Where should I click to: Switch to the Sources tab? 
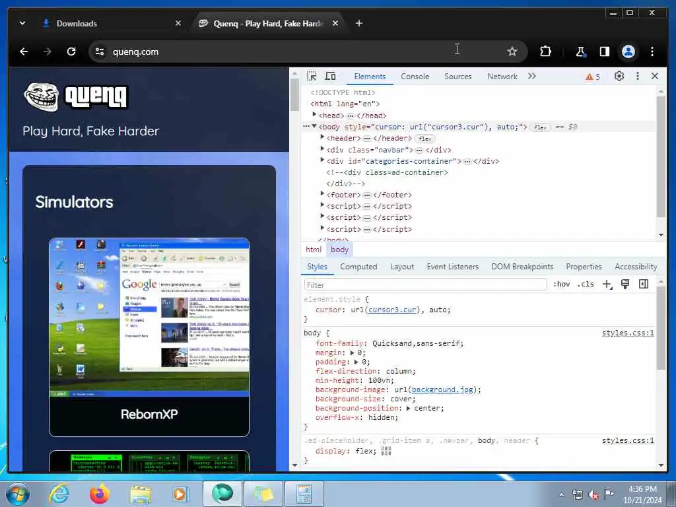pos(458,77)
